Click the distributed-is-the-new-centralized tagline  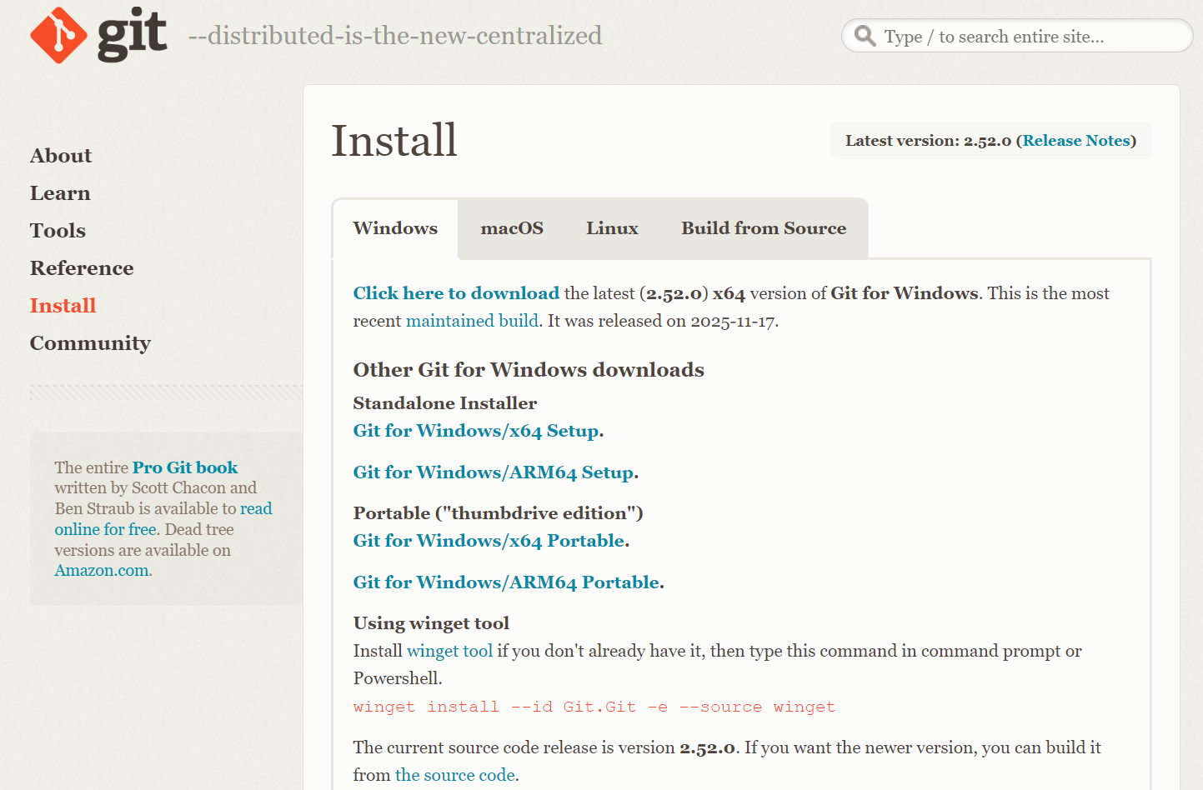[395, 36]
